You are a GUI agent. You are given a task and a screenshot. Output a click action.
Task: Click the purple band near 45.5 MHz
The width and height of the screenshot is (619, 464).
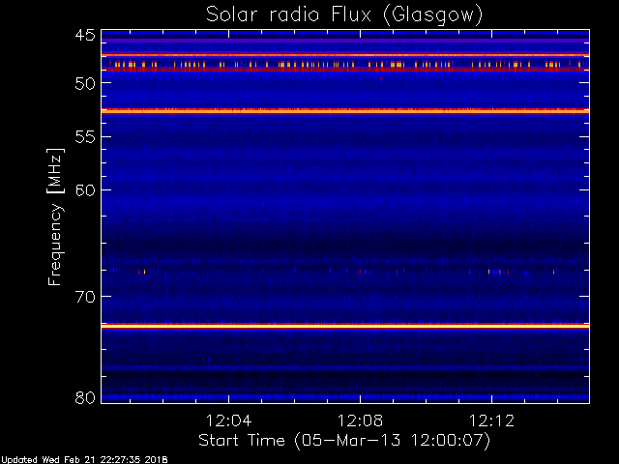pyautogui.click(x=345, y=41)
